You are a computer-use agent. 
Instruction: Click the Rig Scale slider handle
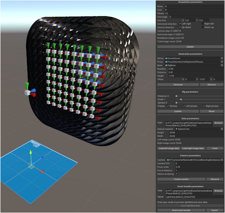pos(181,99)
